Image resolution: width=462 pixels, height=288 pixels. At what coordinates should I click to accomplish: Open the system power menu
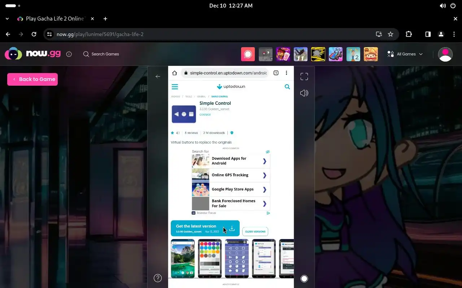tap(453, 6)
